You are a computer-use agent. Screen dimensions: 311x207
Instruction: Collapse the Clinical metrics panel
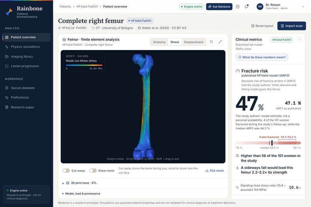point(299,39)
